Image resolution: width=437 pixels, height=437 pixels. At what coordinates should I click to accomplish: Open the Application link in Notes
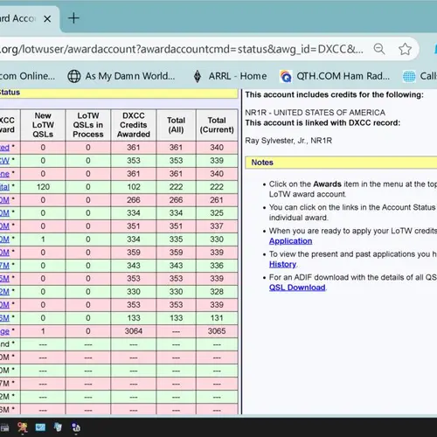point(290,241)
